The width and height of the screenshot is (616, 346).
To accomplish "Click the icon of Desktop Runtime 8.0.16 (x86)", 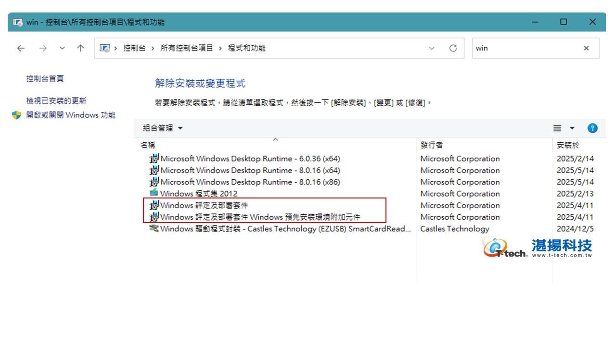I will coord(154,182).
